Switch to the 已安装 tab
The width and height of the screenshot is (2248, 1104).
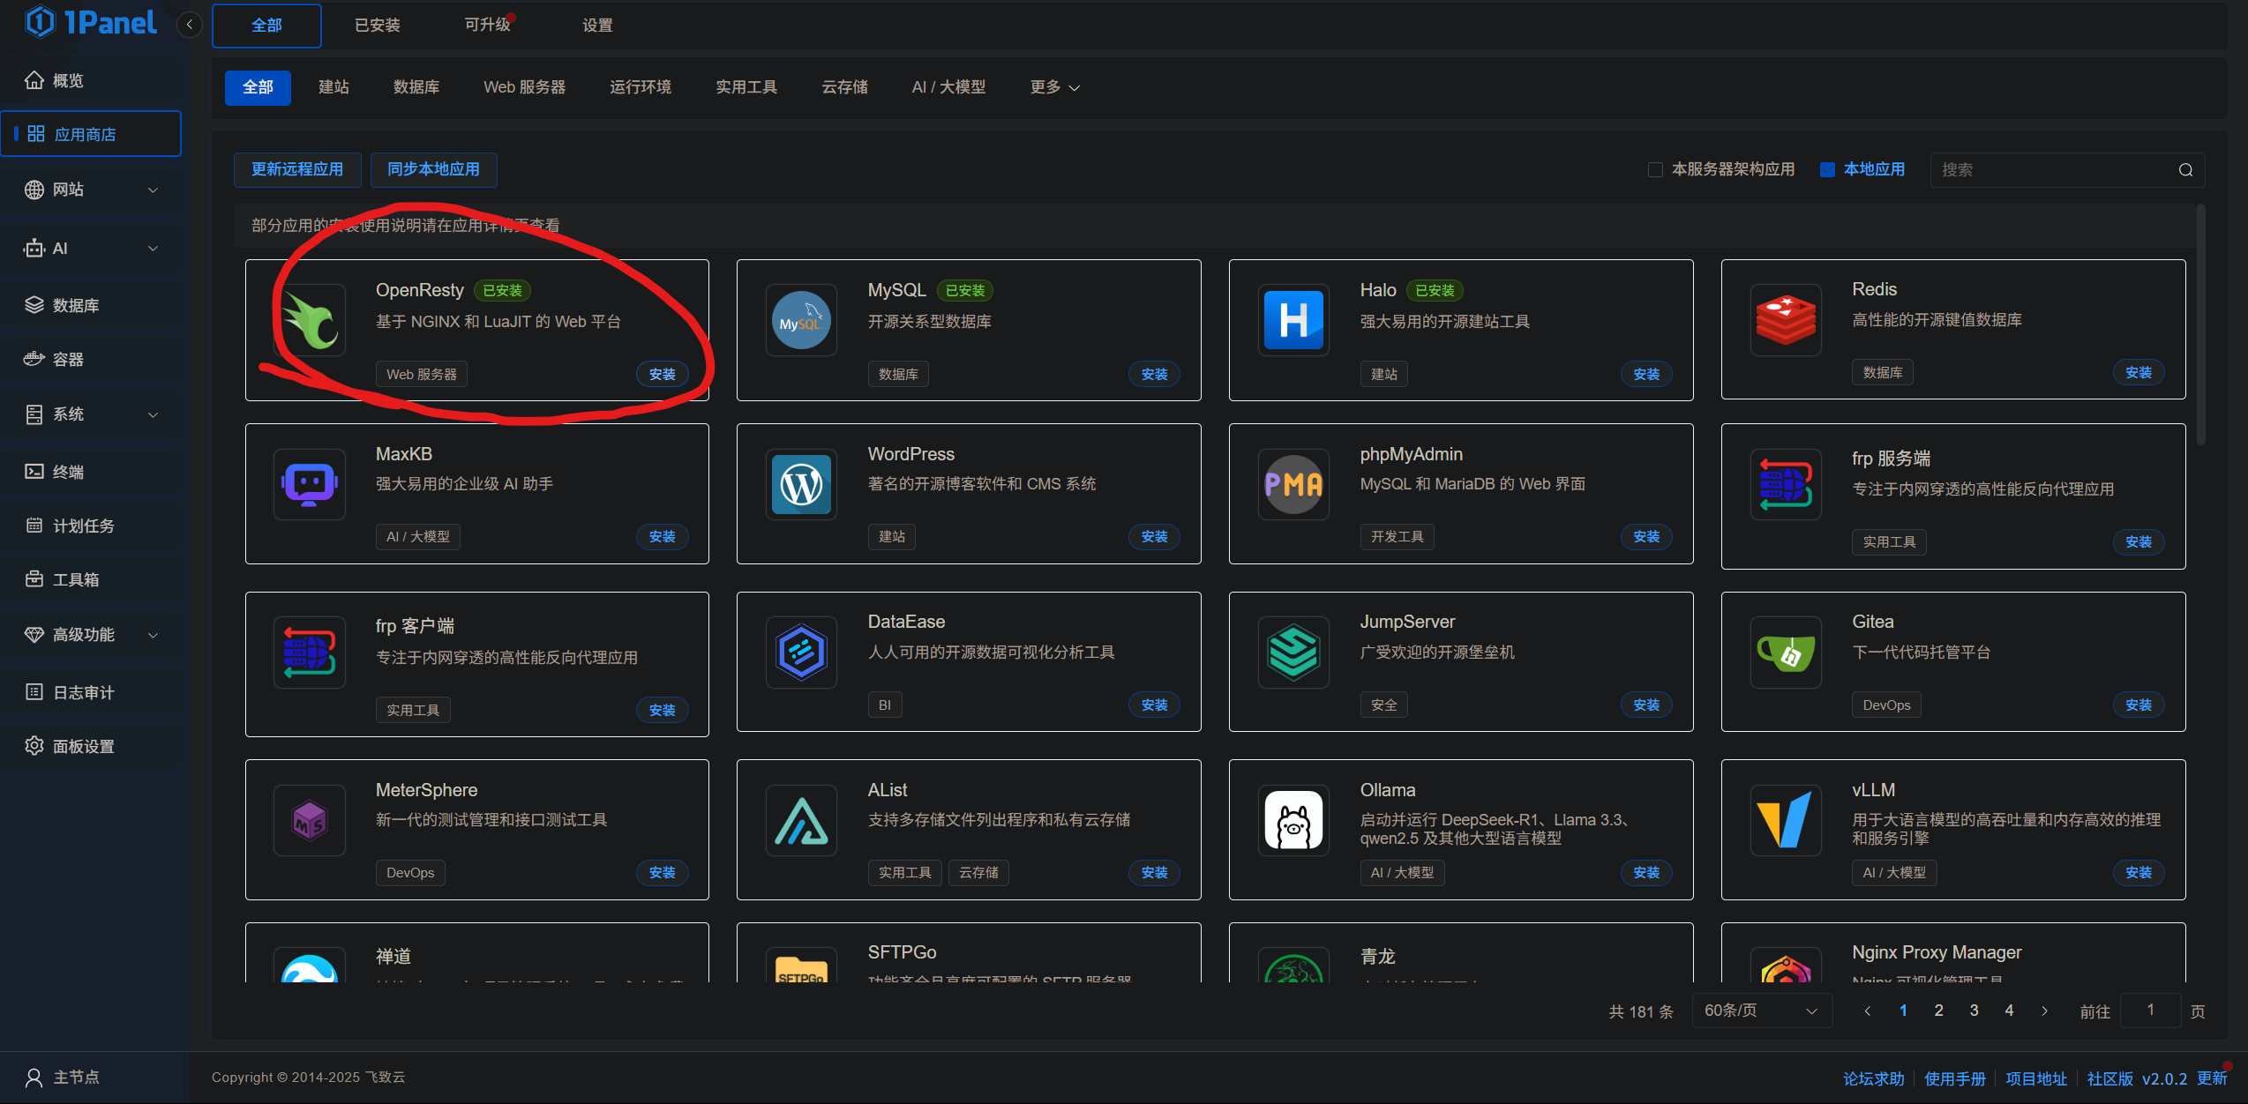[377, 25]
